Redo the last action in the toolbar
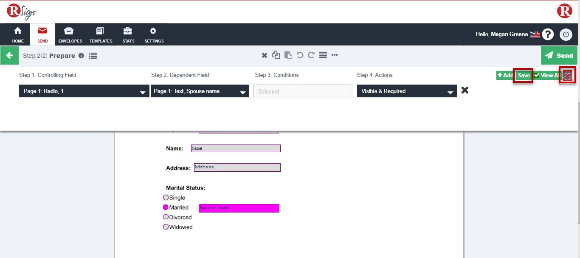 tap(311, 55)
